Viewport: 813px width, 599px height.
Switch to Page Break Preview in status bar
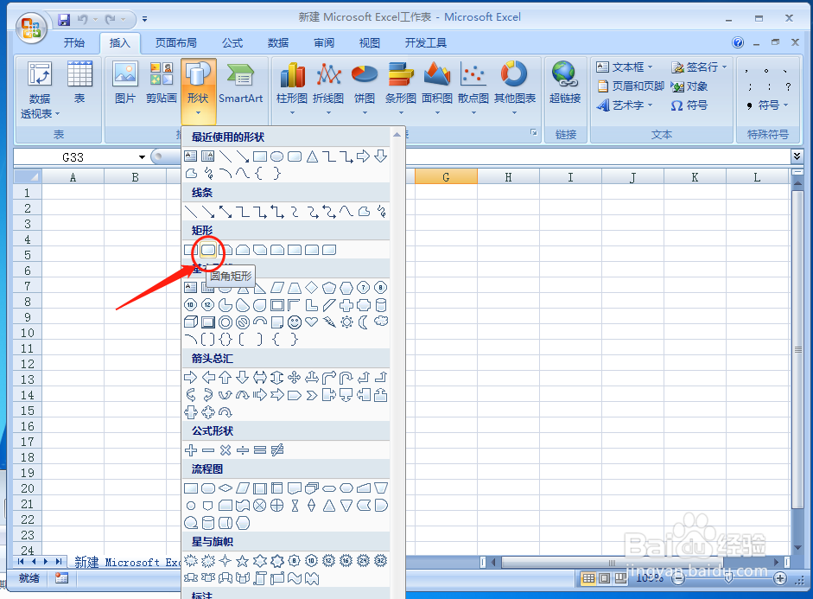(620, 577)
